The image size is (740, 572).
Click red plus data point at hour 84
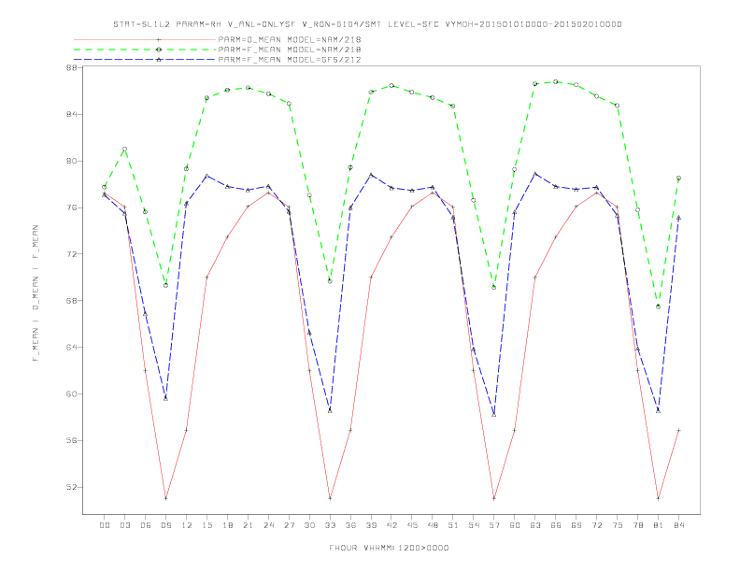click(x=678, y=431)
